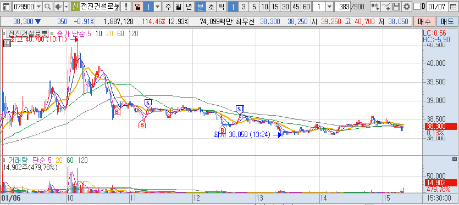Click the green 신 badge by stock name
Screen dimensions: 459x205
tap(75, 7)
